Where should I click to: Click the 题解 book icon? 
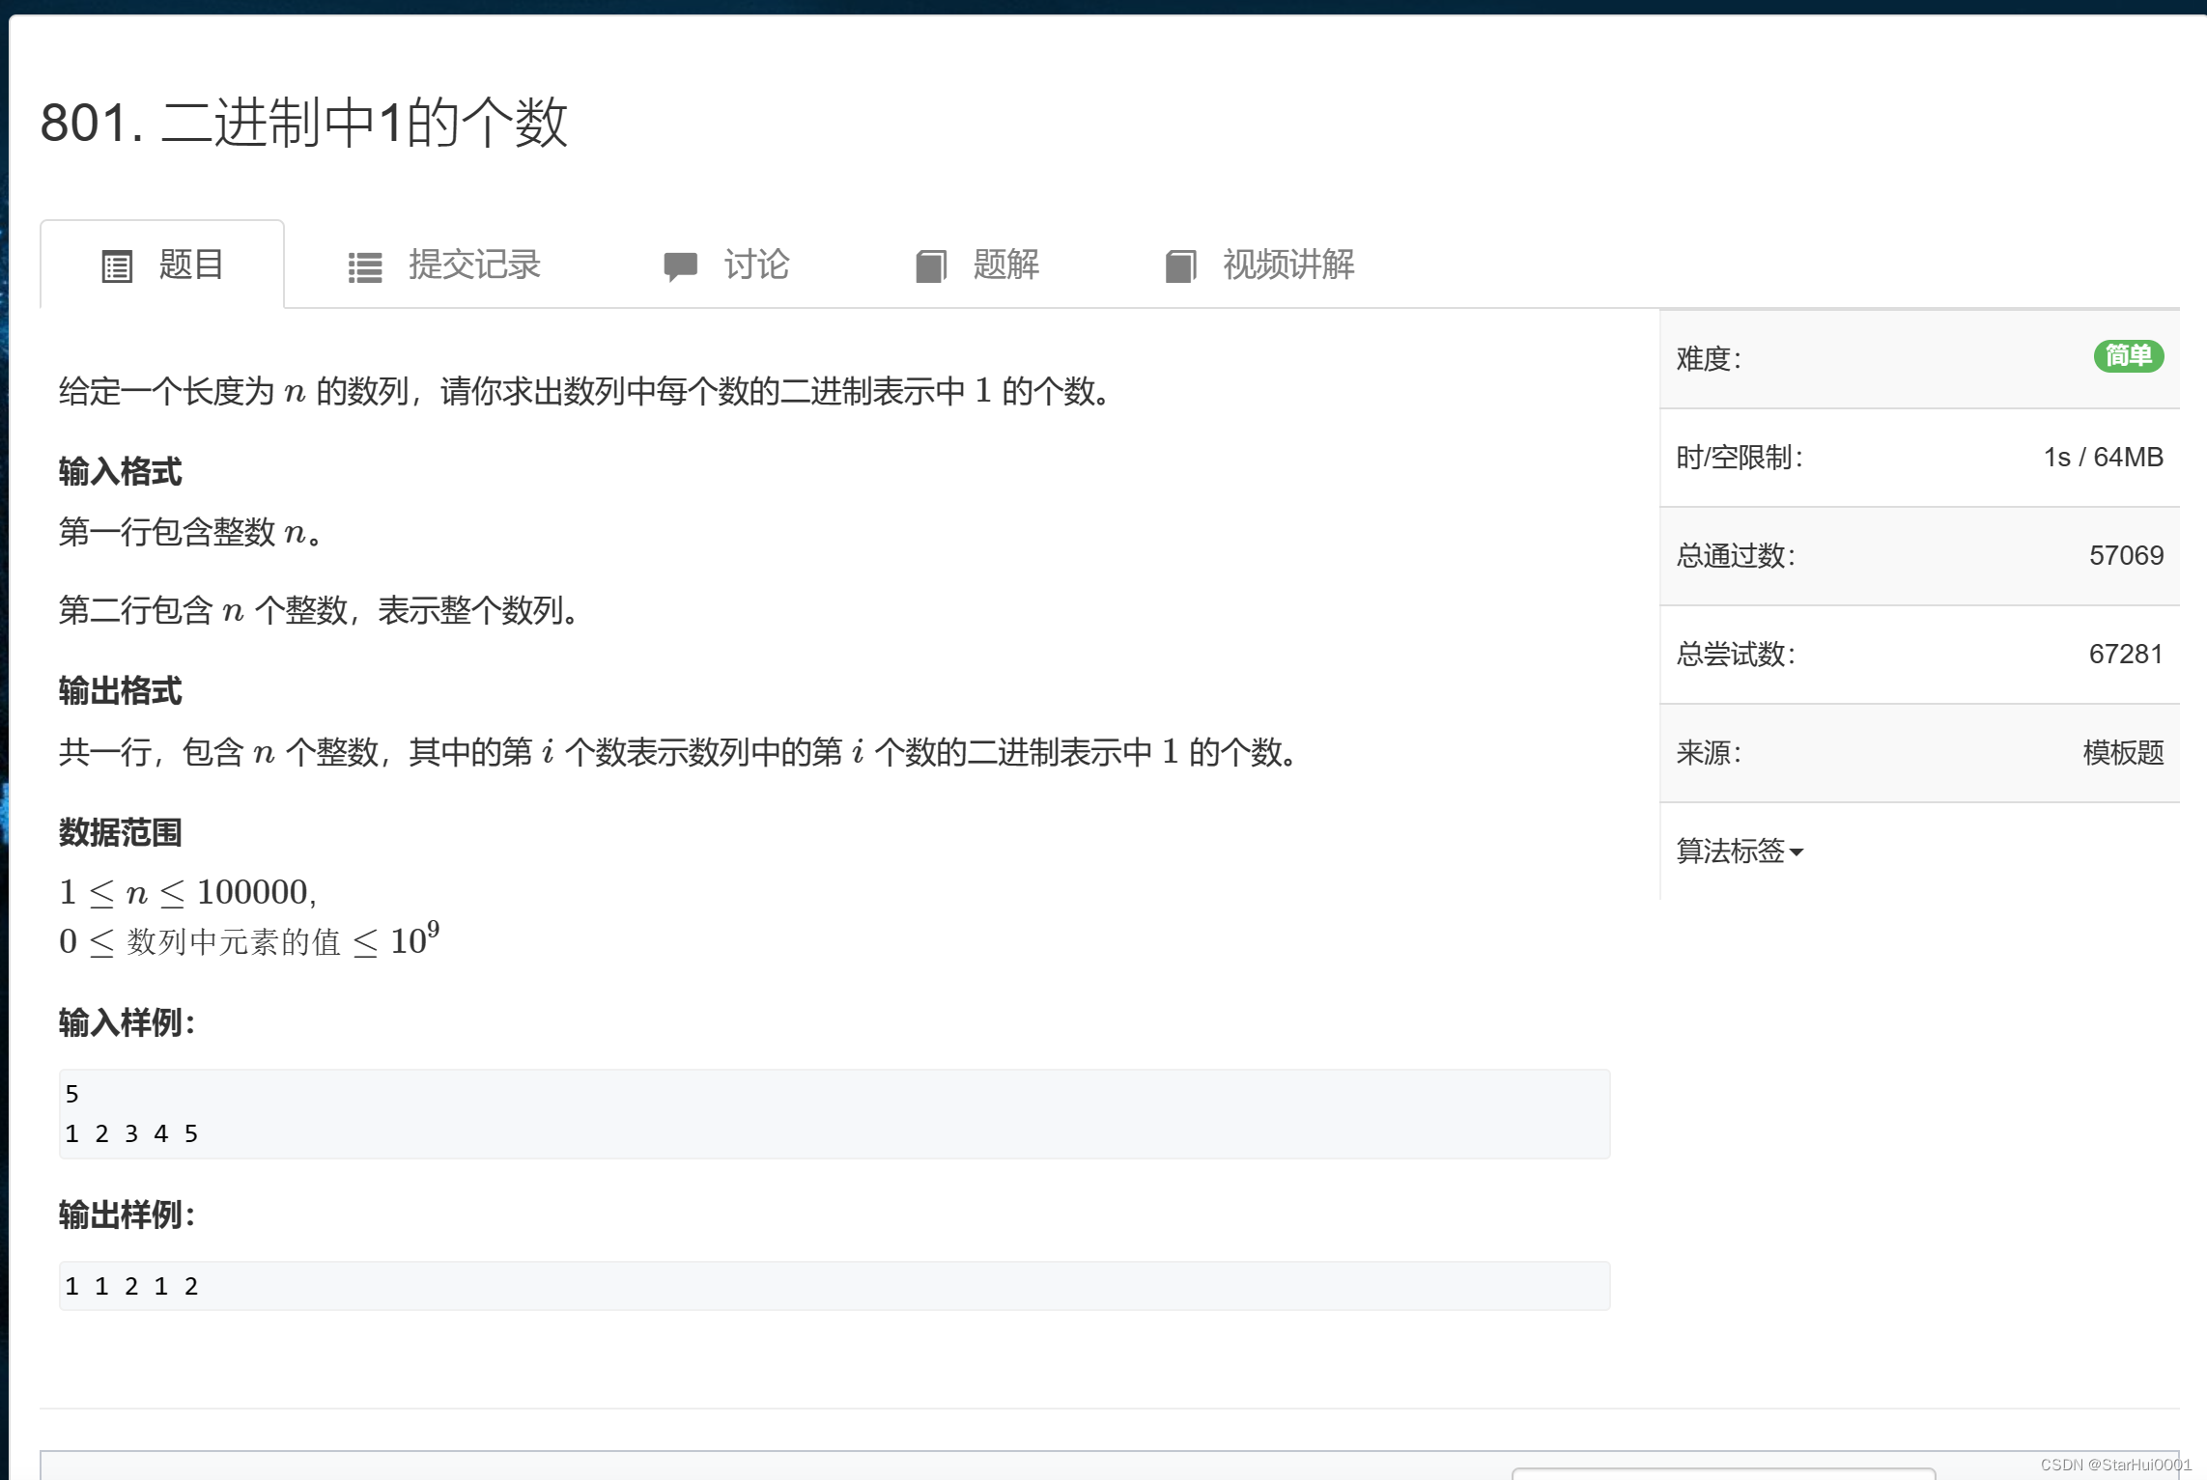930,266
